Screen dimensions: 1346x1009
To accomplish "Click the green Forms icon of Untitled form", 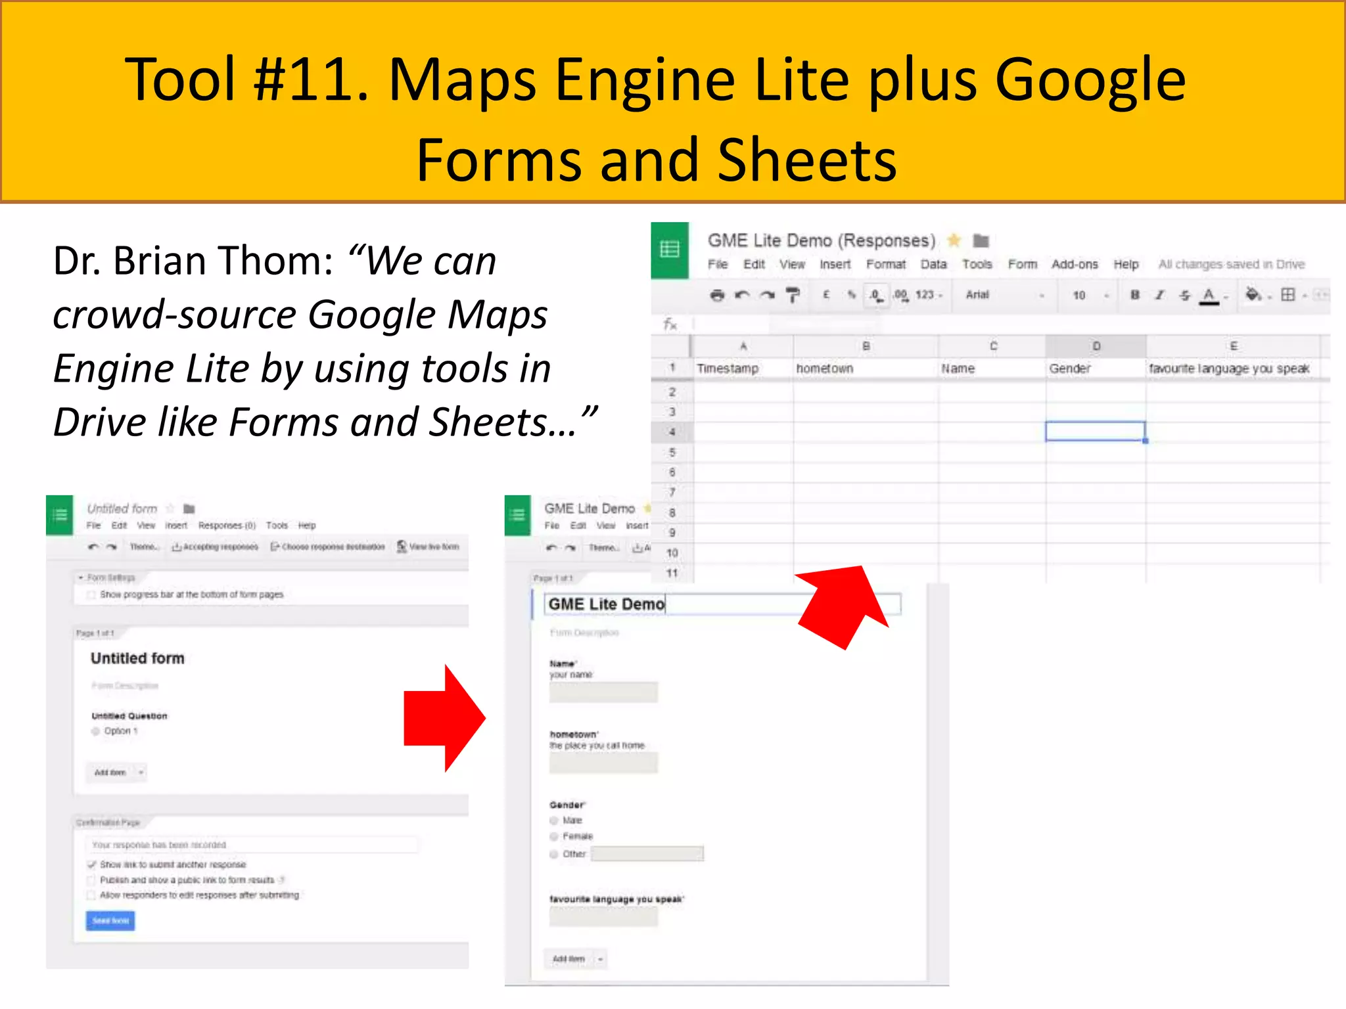I will [60, 514].
